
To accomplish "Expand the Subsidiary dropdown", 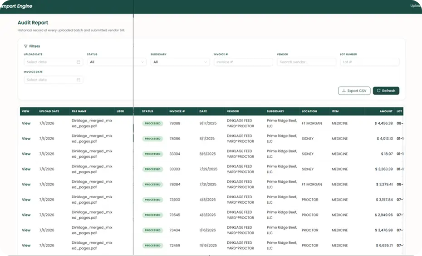I will click(x=180, y=62).
